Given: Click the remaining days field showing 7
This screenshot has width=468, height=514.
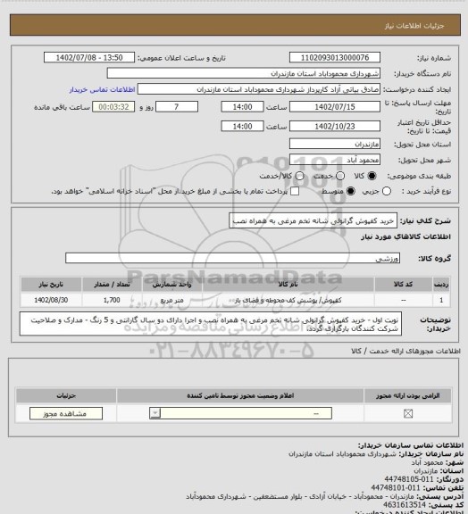Looking at the screenshot, I should (177, 107).
